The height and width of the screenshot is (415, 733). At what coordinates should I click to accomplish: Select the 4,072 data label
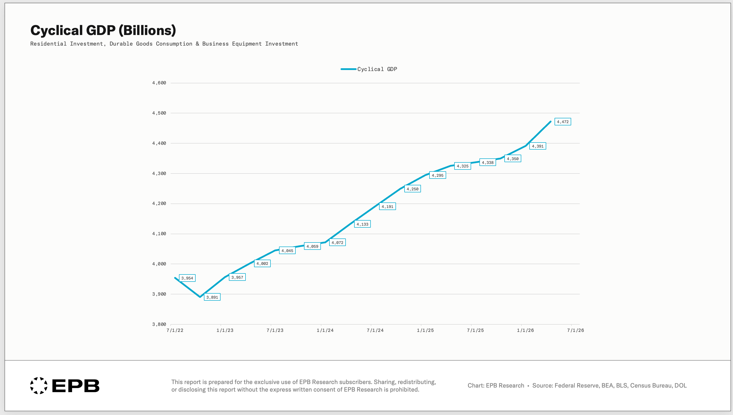click(337, 243)
